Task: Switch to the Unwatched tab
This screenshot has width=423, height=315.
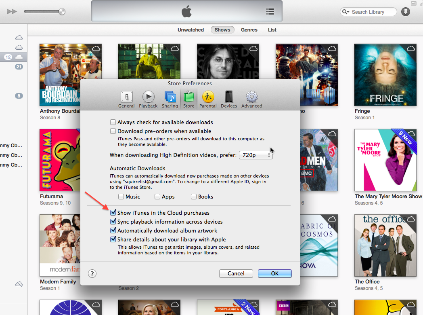Action: 191,30
